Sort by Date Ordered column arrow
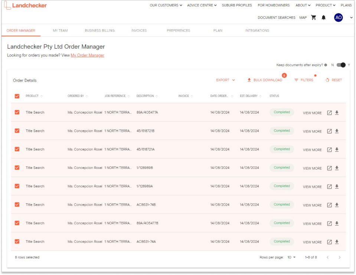This screenshot has height=275, width=356. (x=232, y=96)
